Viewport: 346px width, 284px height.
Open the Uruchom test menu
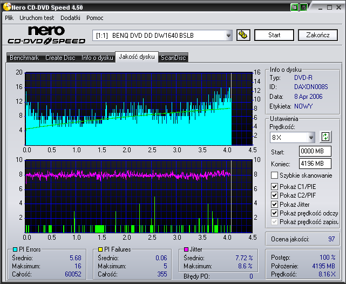click(37, 18)
